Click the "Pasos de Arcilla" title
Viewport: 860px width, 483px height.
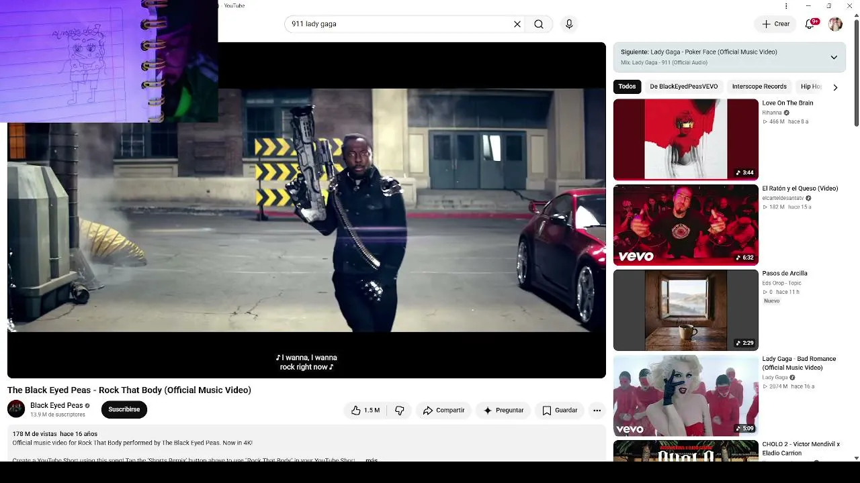(x=785, y=274)
